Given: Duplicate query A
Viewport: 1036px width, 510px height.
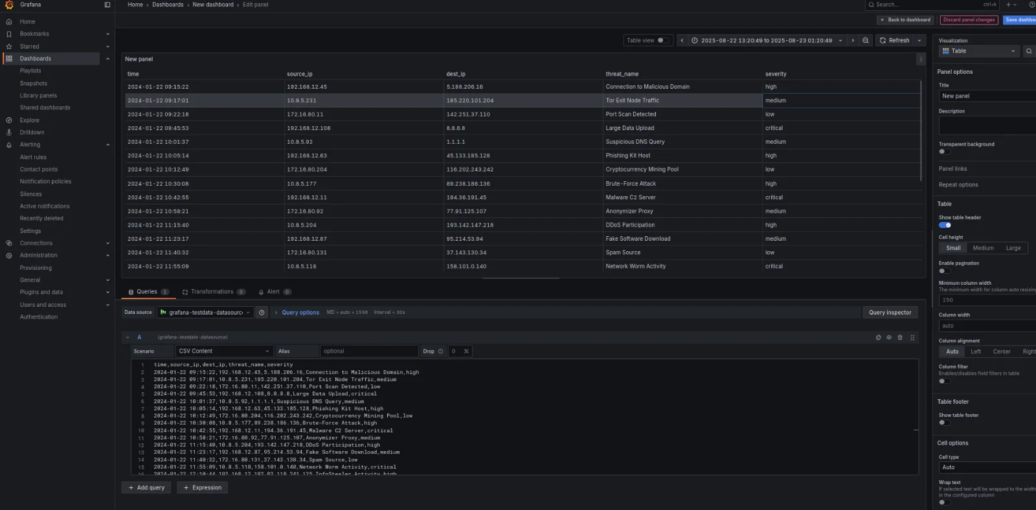Looking at the screenshot, I should (x=879, y=337).
